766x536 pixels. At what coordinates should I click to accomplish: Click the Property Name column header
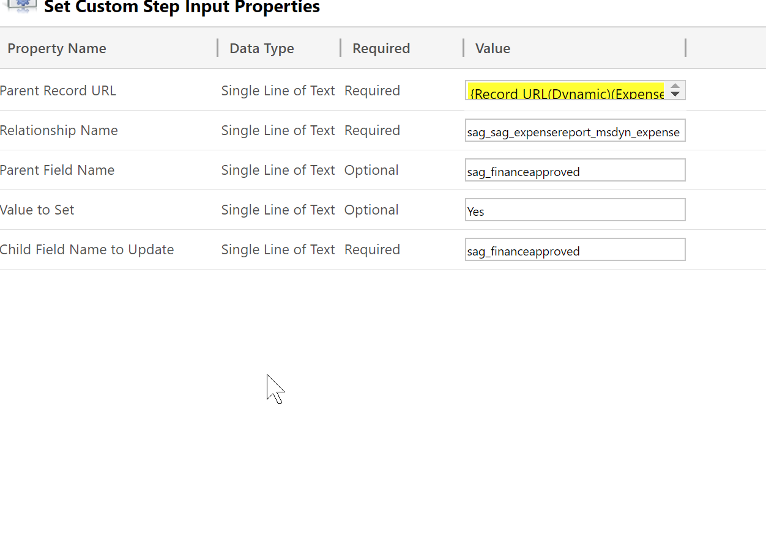point(56,48)
